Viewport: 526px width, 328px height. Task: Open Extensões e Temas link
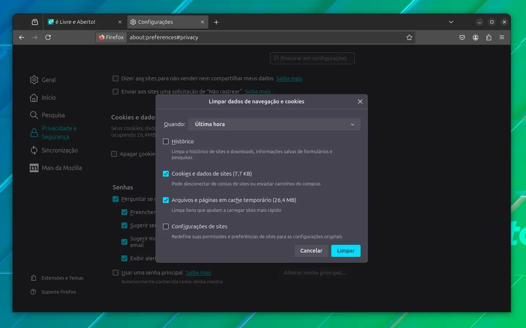[x=57, y=278]
